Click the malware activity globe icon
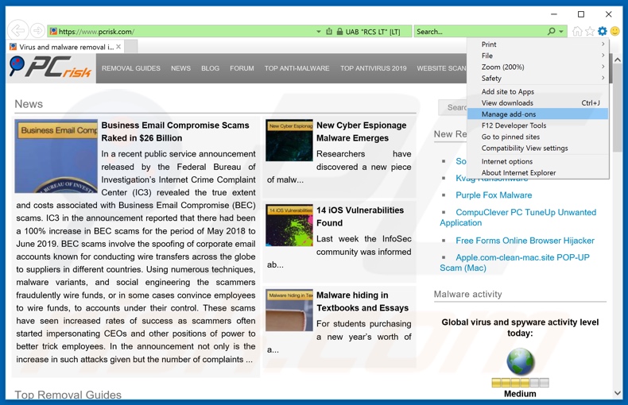Image resolution: width=628 pixels, height=405 pixels. 520,361
